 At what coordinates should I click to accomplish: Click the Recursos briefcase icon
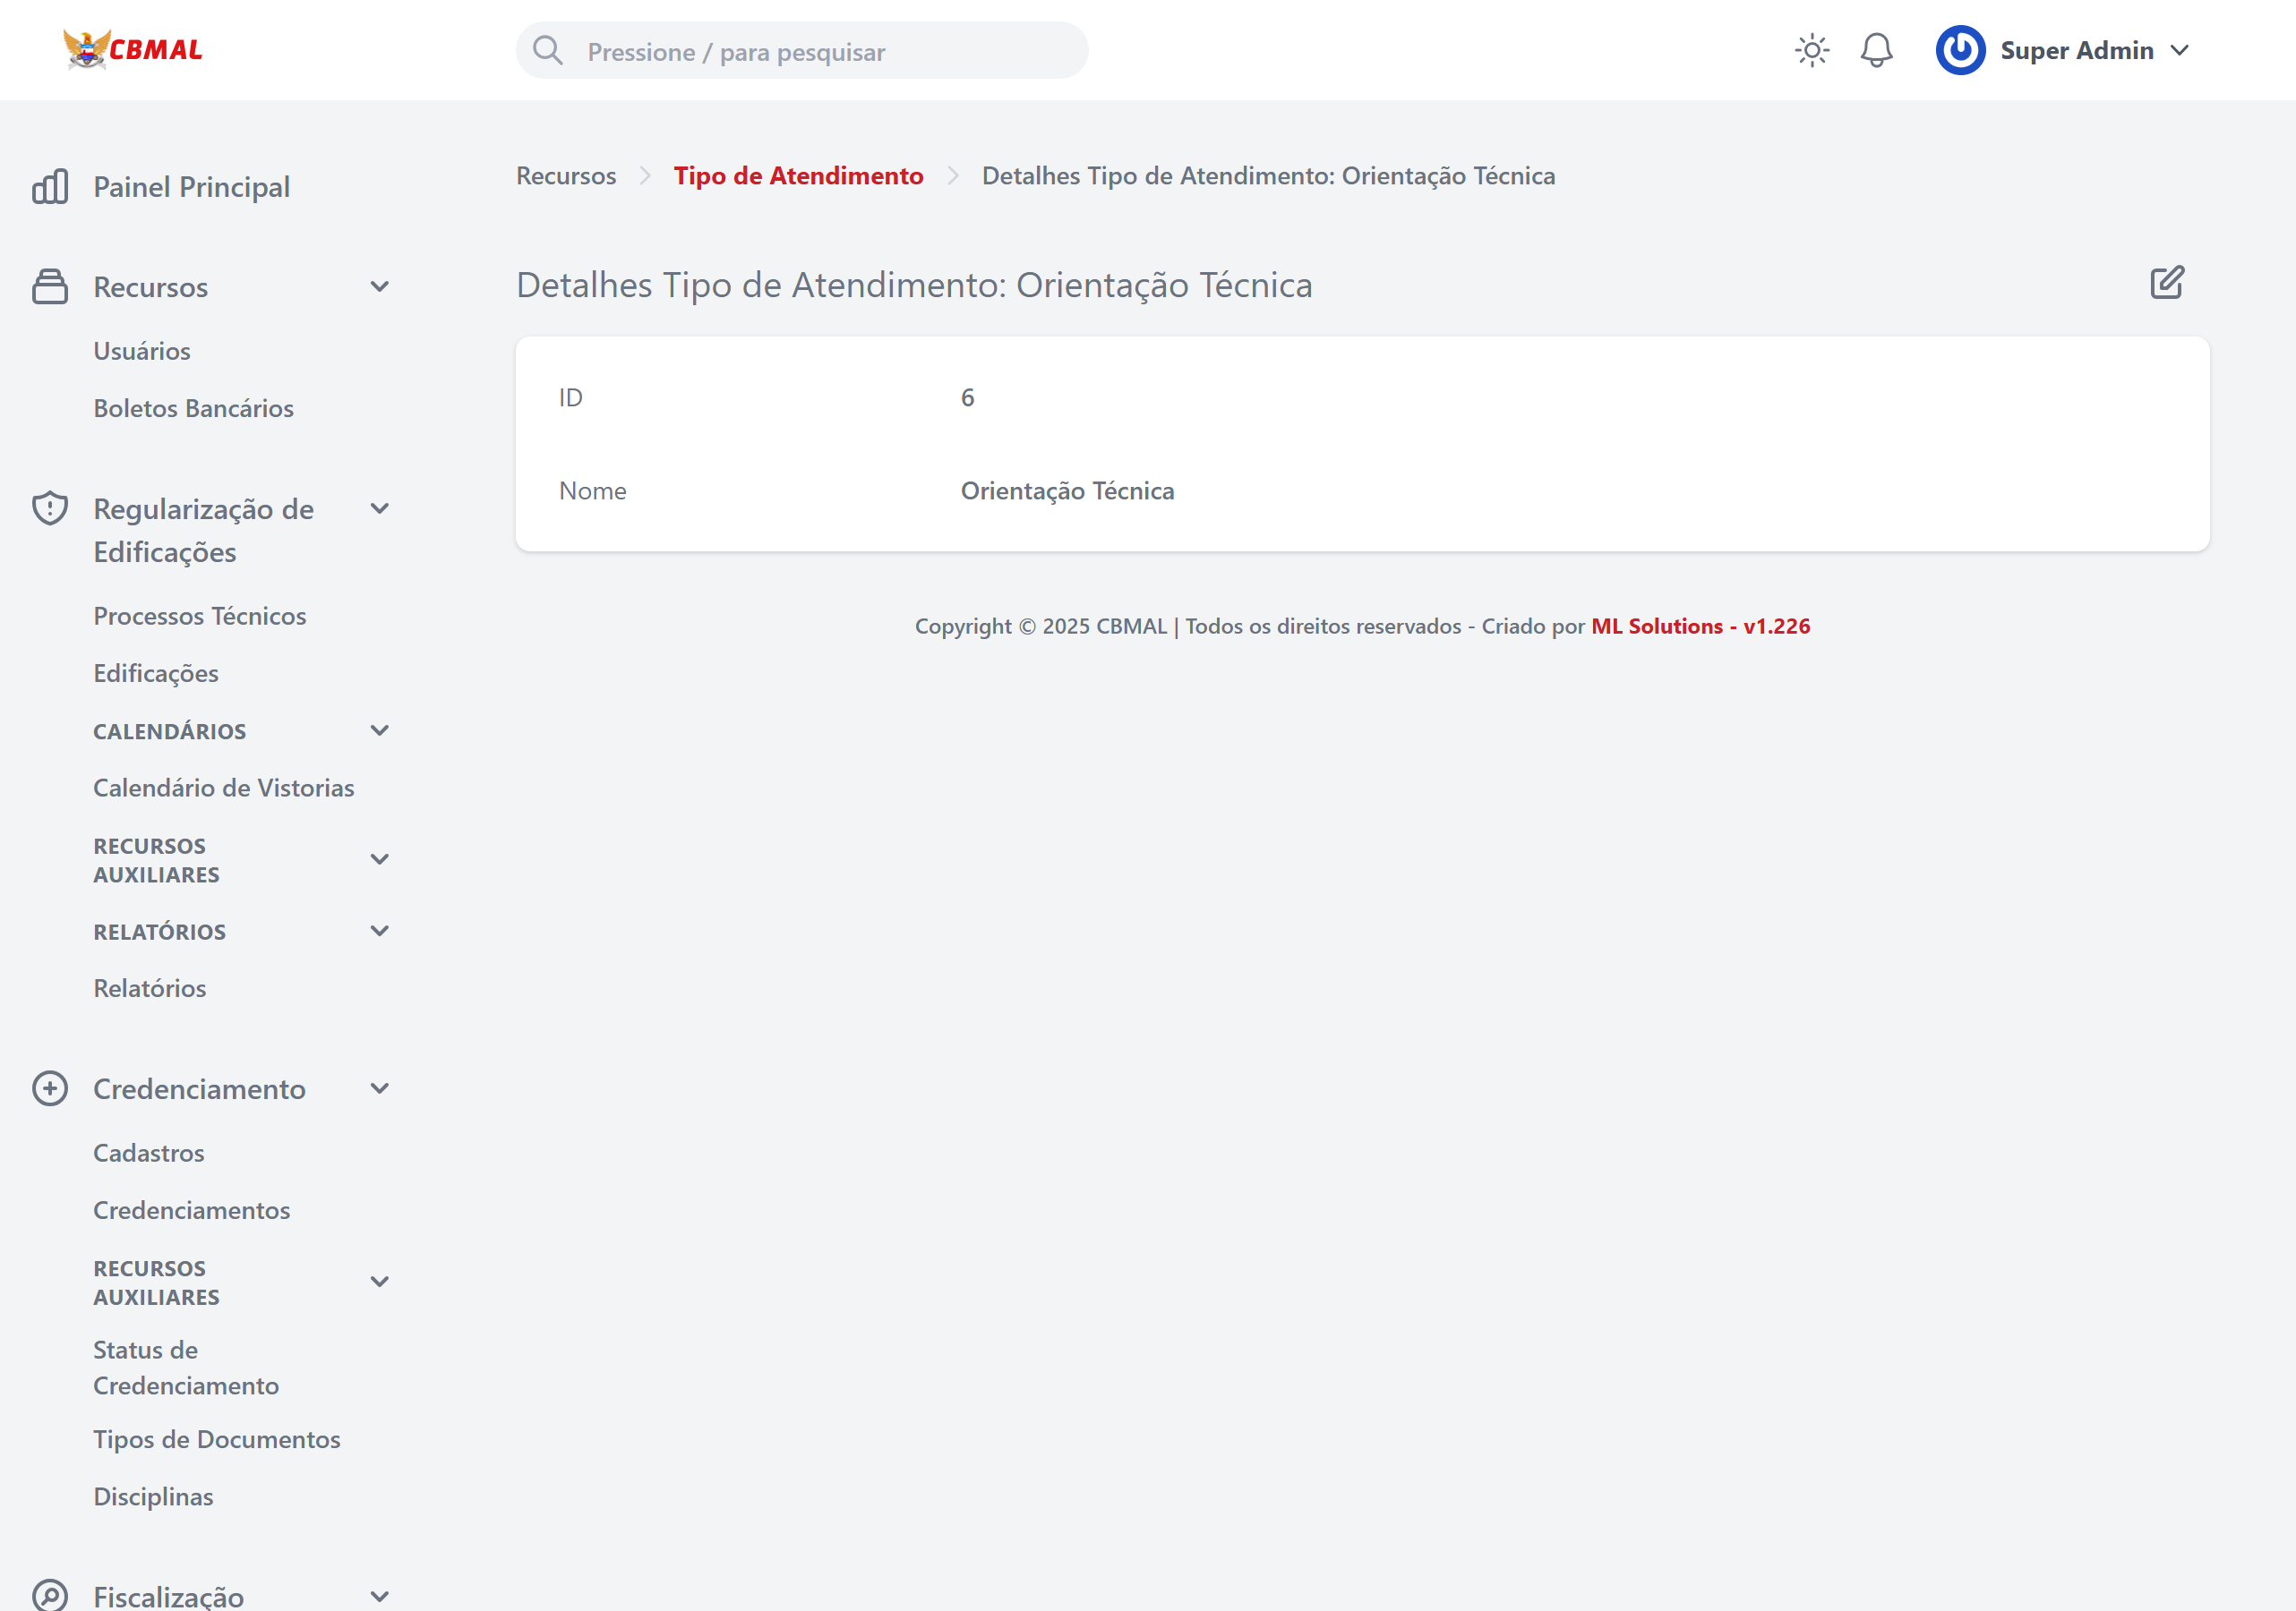tap(50, 286)
